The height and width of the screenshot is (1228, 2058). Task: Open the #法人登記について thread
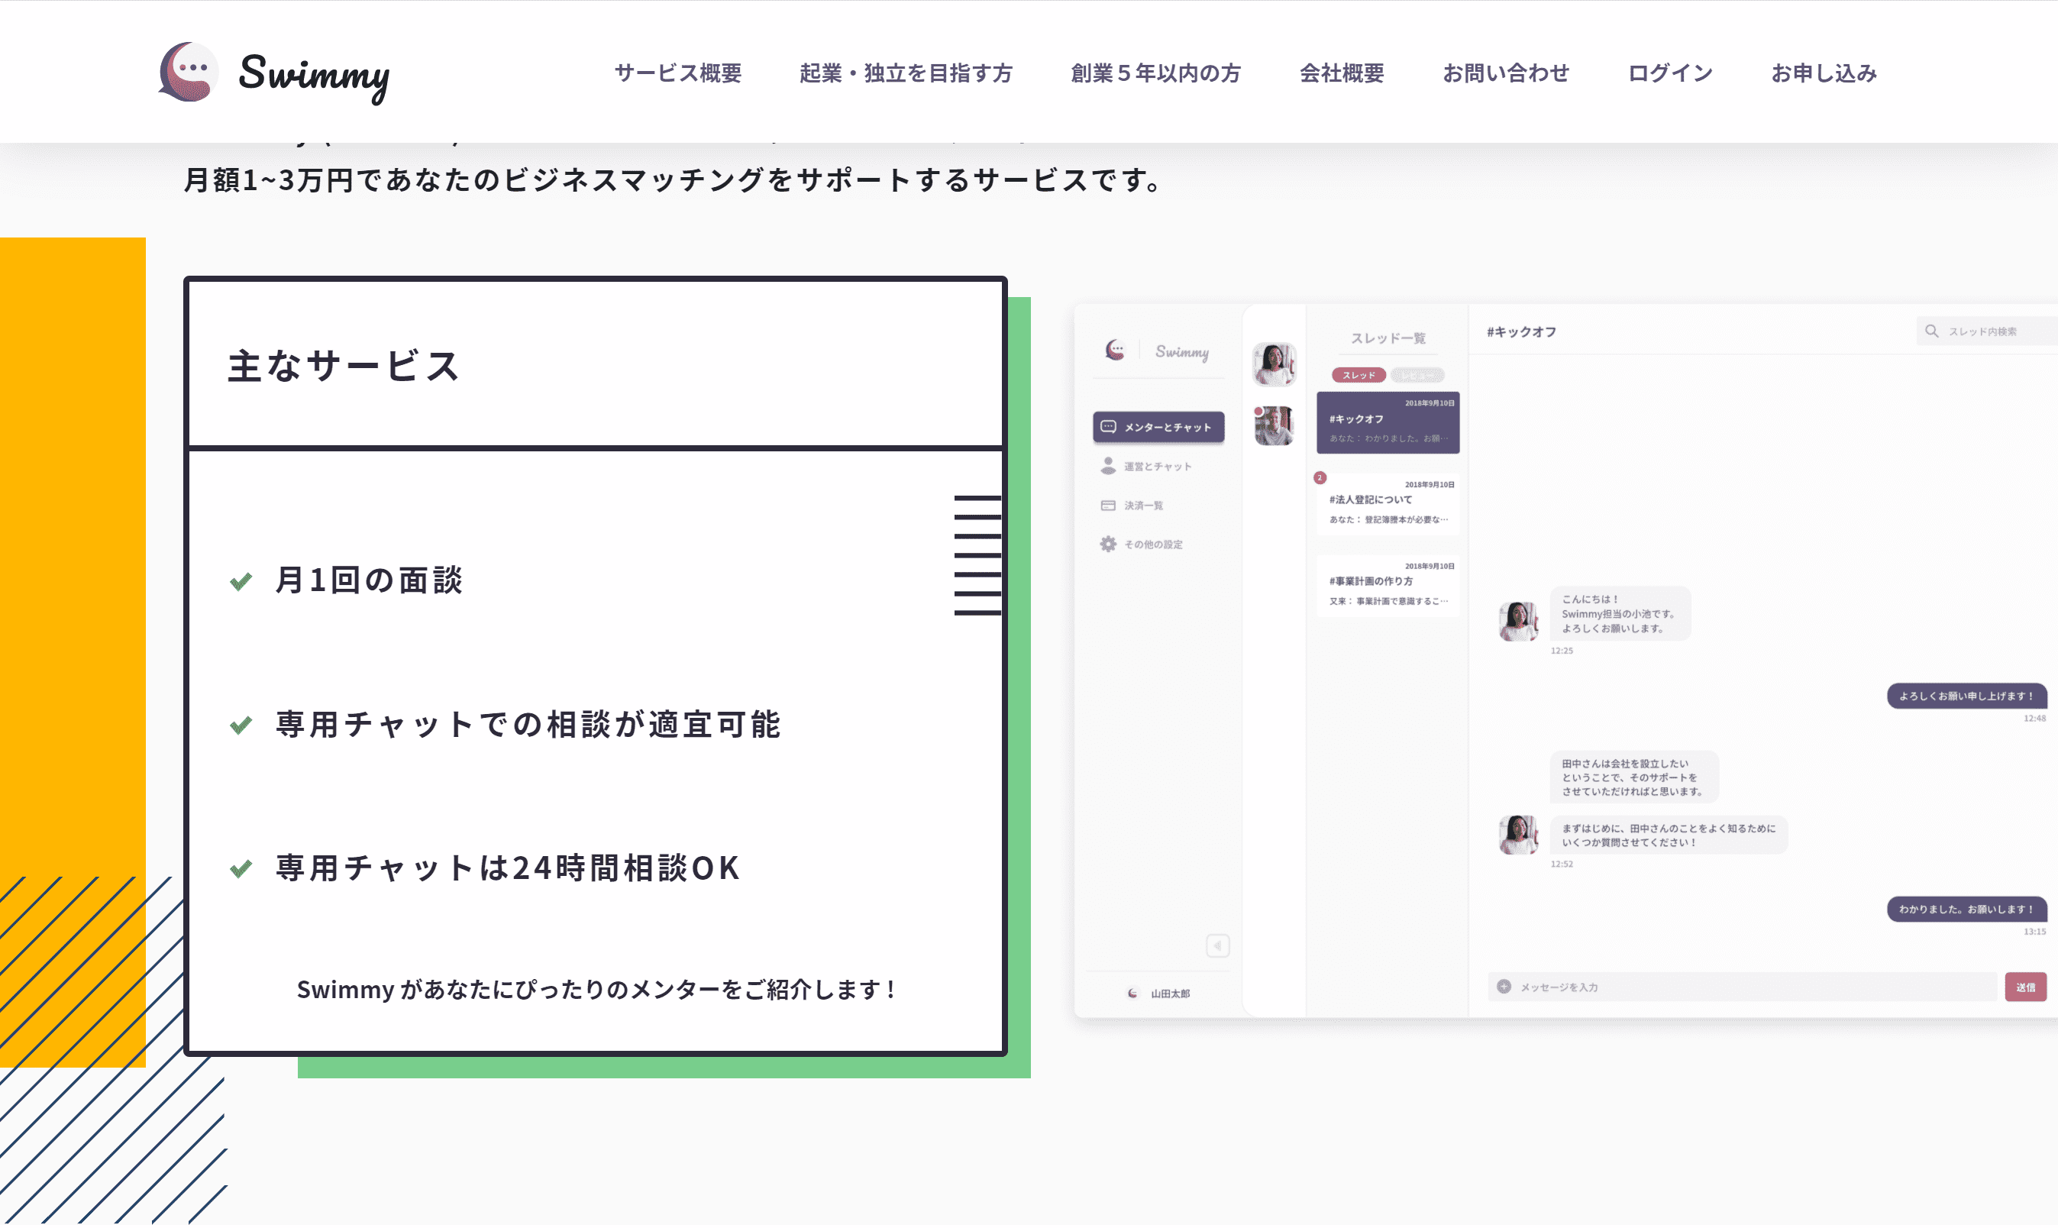tap(1388, 504)
